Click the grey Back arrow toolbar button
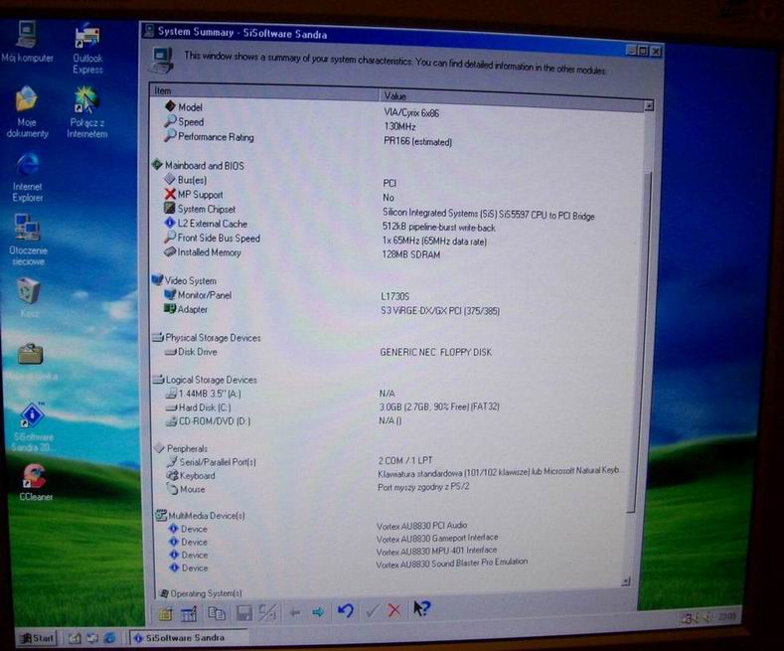The width and height of the screenshot is (784, 651). tap(295, 612)
